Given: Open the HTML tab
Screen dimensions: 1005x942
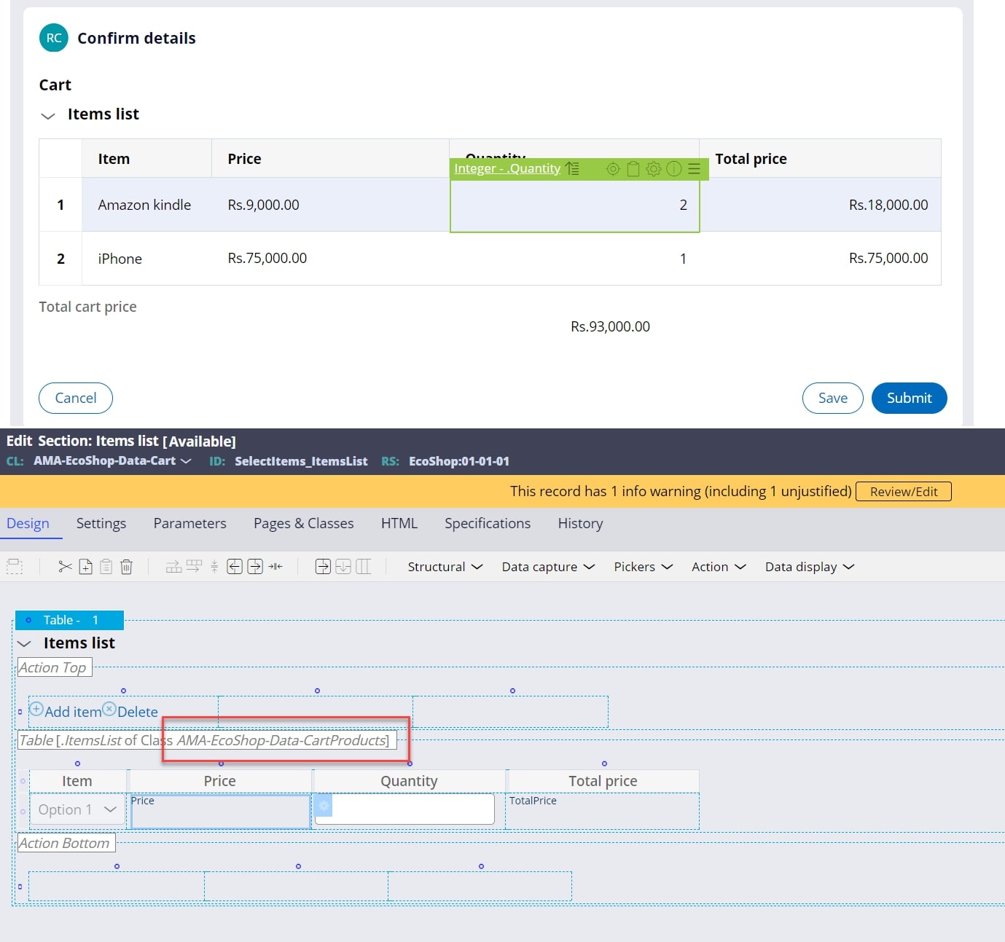Looking at the screenshot, I should pos(399,523).
